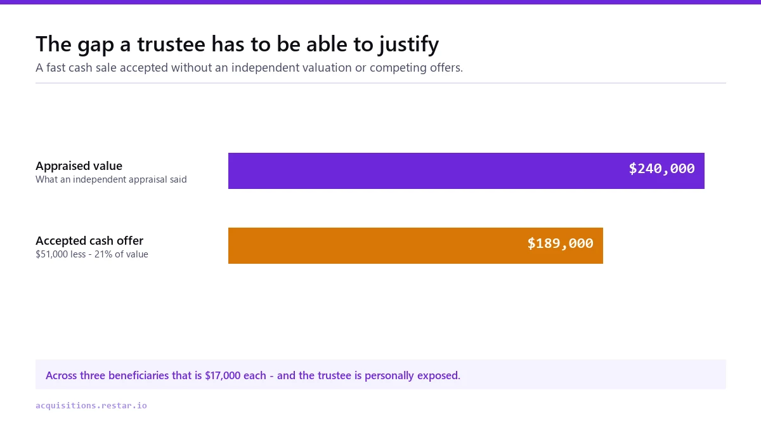Click the Appraised value heading
Screen dimensions: 761x428
79,166
